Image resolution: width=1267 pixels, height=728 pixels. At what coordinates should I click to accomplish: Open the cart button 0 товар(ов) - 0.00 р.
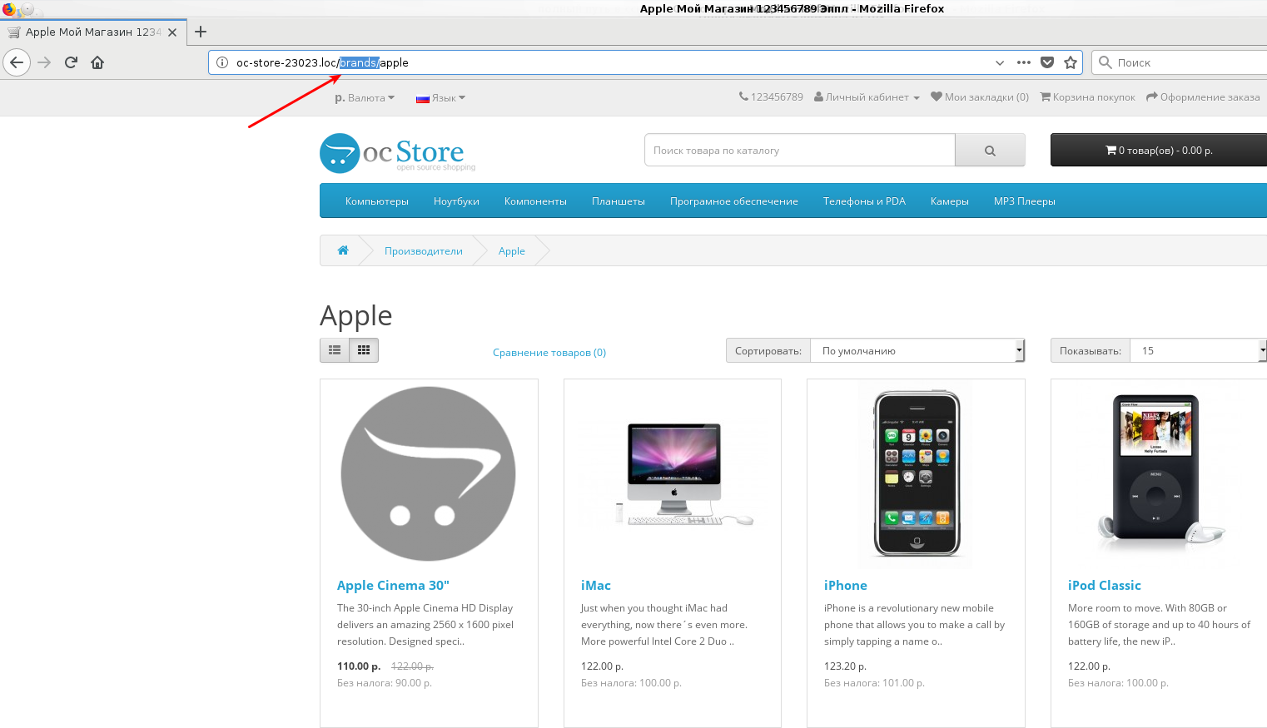[1159, 151]
